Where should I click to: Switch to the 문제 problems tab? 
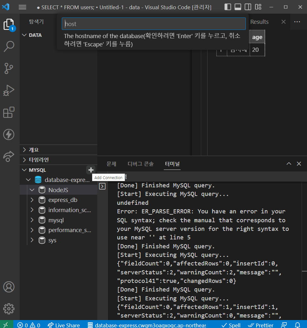coord(111,164)
